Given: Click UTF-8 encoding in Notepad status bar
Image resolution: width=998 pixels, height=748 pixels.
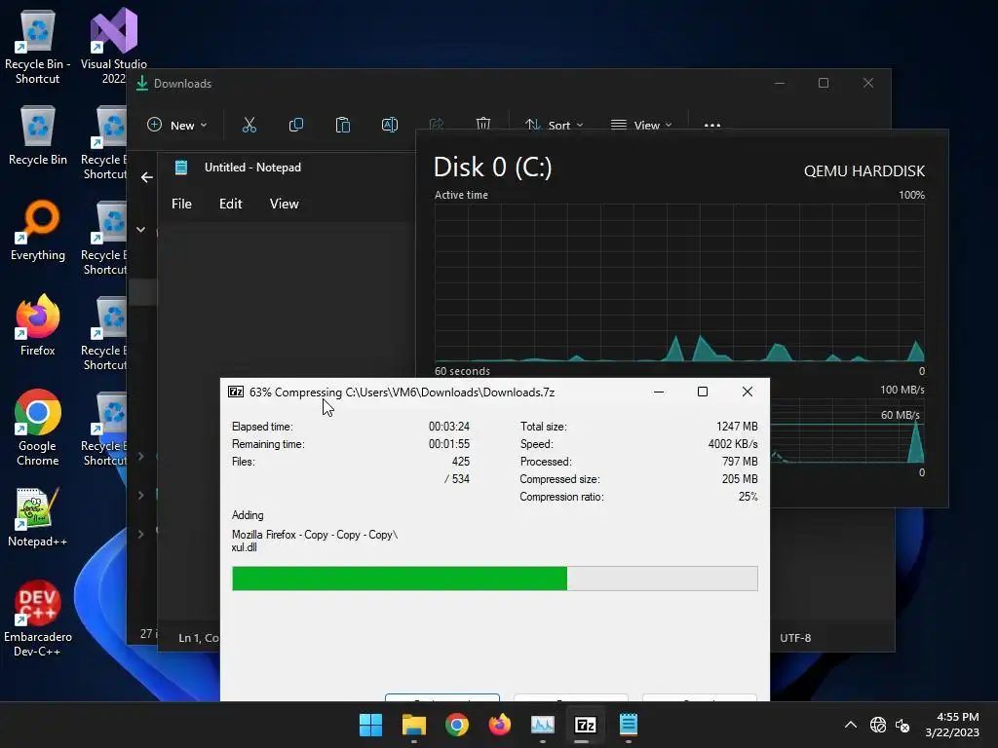Looking at the screenshot, I should point(795,637).
